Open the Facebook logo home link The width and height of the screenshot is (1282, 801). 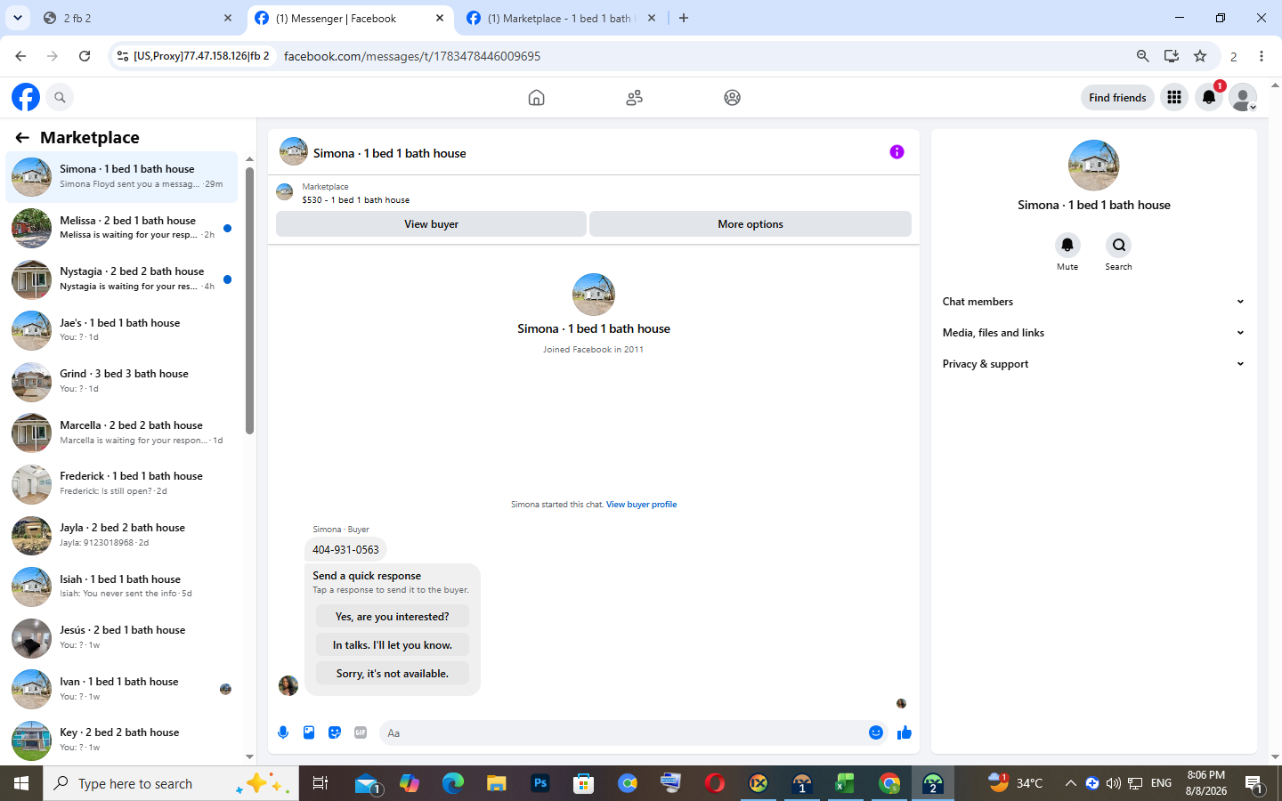coord(26,97)
